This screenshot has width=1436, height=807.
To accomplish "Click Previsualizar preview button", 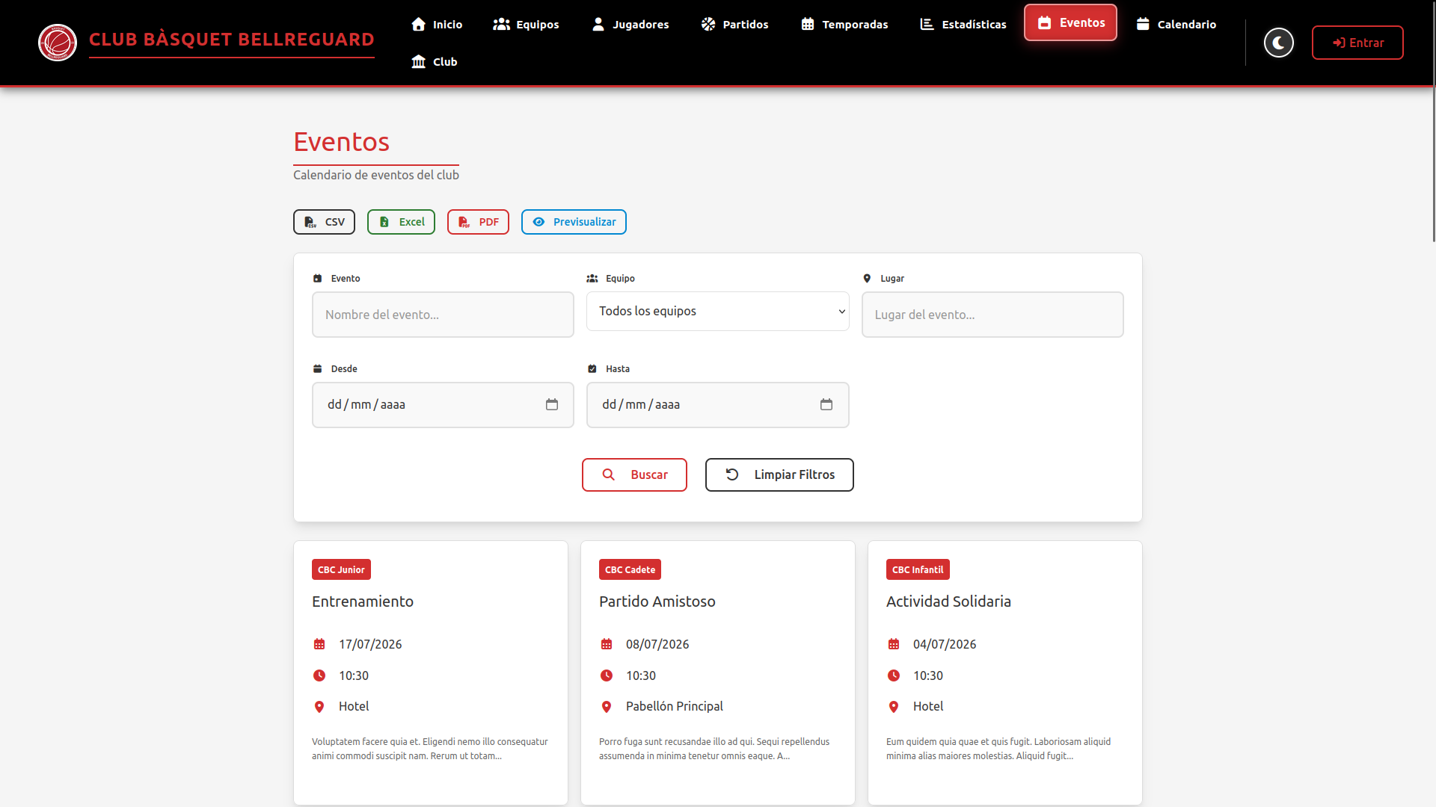I will [x=574, y=222].
